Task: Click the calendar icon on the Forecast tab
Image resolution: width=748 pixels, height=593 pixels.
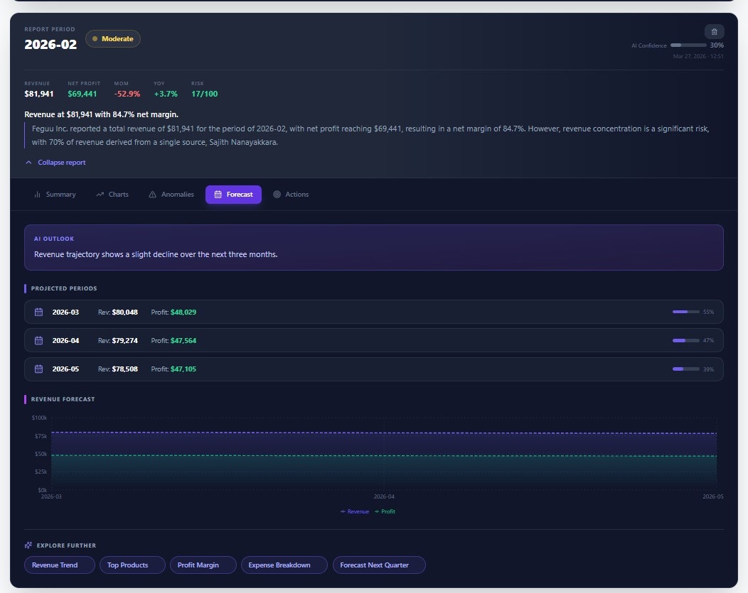Action: coord(218,195)
